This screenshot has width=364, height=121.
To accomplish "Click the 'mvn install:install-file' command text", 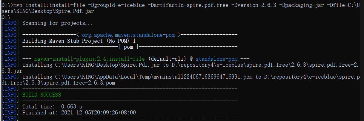I will [x=49, y=5].
